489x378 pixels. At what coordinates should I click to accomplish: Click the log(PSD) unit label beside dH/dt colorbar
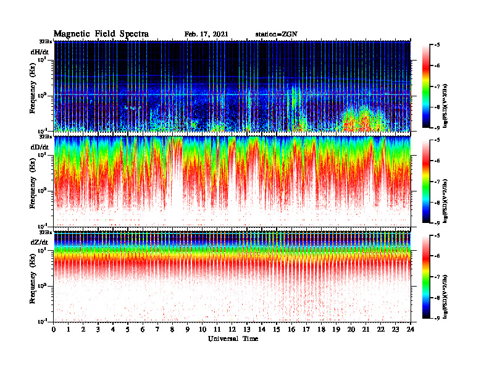tap(446, 106)
